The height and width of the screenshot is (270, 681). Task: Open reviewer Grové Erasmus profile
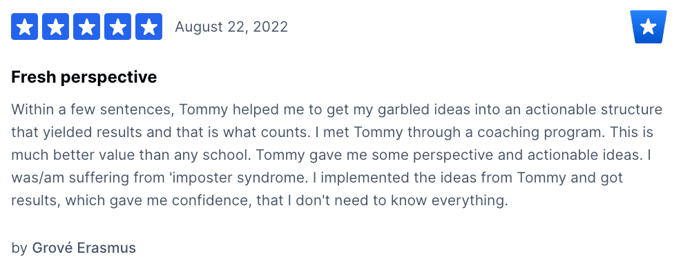pyautogui.click(x=84, y=248)
